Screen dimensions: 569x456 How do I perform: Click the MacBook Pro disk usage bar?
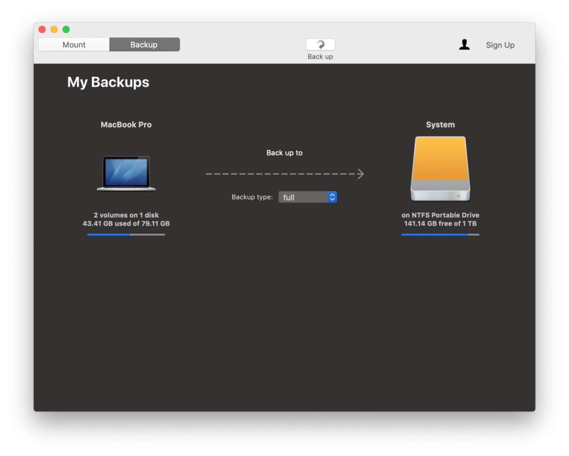[x=126, y=235]
